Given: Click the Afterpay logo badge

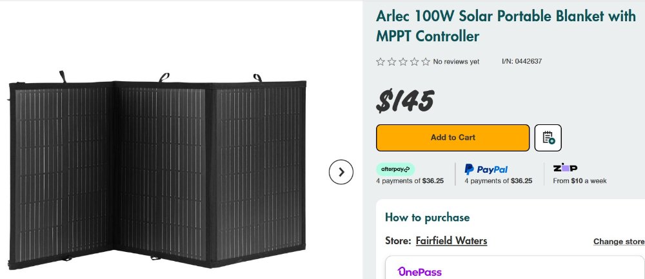Looking at the screenshot, I should (395, 169).
